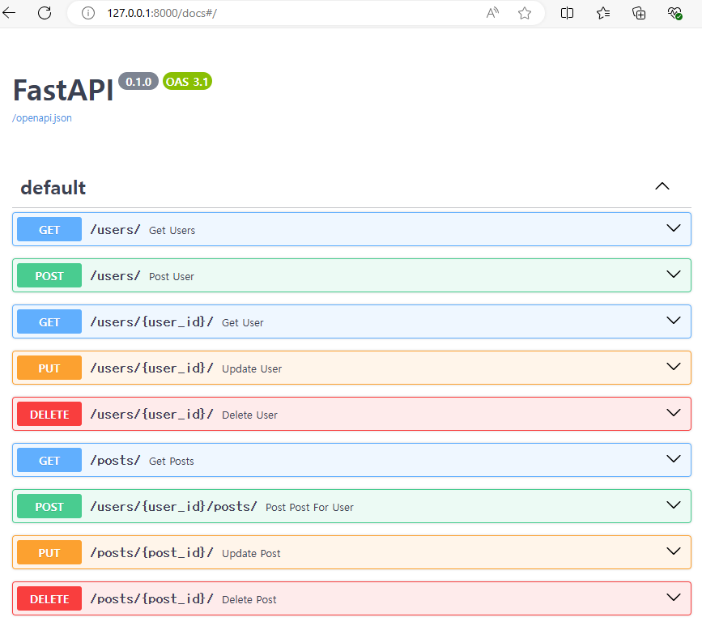This screenshot has height=630, width=702.
Task: Click the 0.1.0 version badge
Action: 138,82
